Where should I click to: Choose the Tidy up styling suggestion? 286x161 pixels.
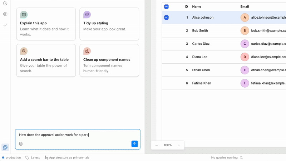(109, 24)
